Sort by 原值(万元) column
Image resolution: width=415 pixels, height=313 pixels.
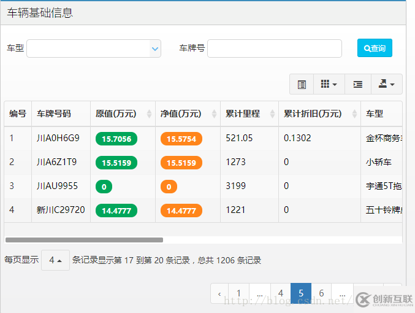(x=123, y=114)
